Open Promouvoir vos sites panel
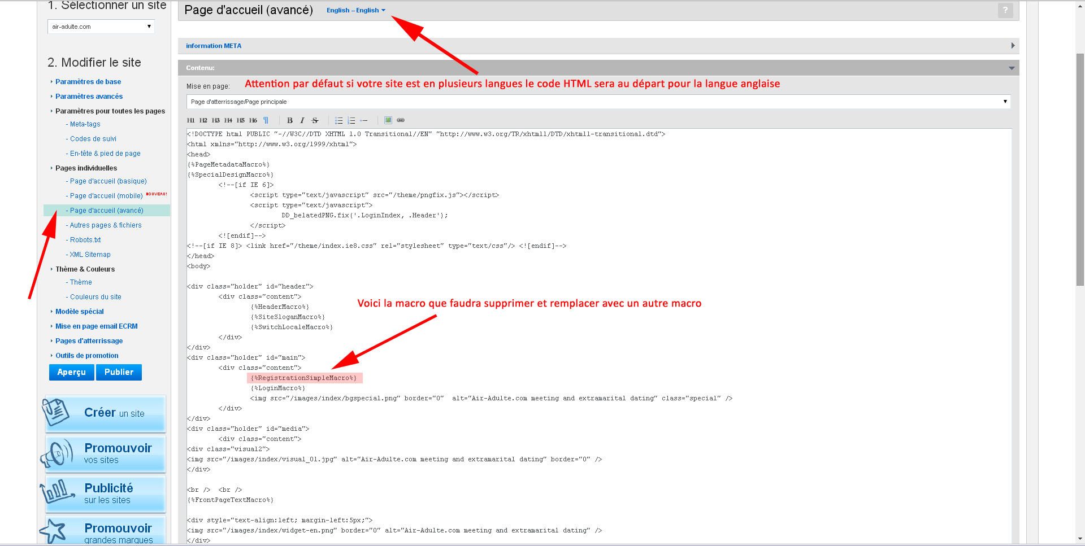The width and height of the screenshot is (1085, 546). point(105,454)
